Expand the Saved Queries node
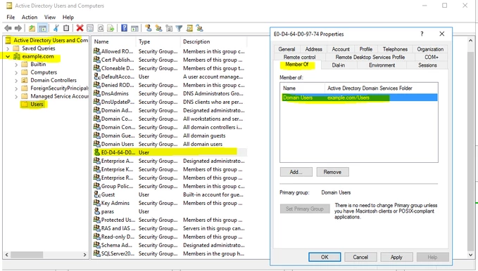The height and width of the screenshot is (271, 478). point(8,48)
